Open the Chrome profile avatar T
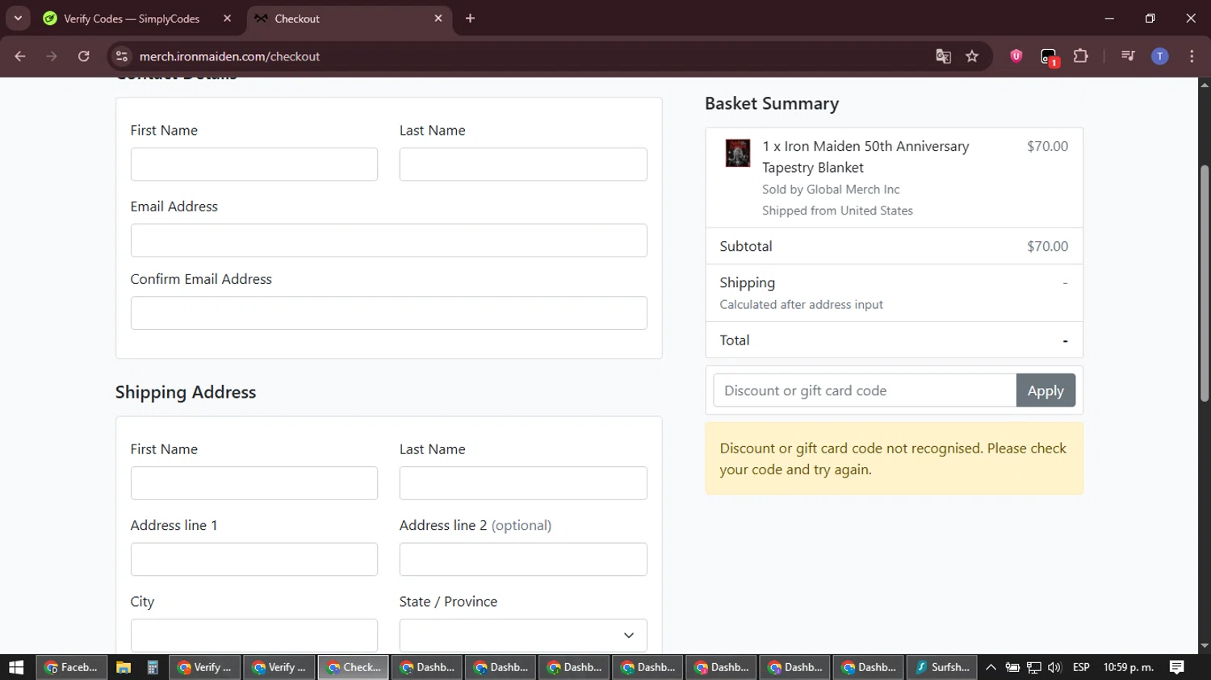This screenshot has height=680, width=1211. coord(1160,56)
